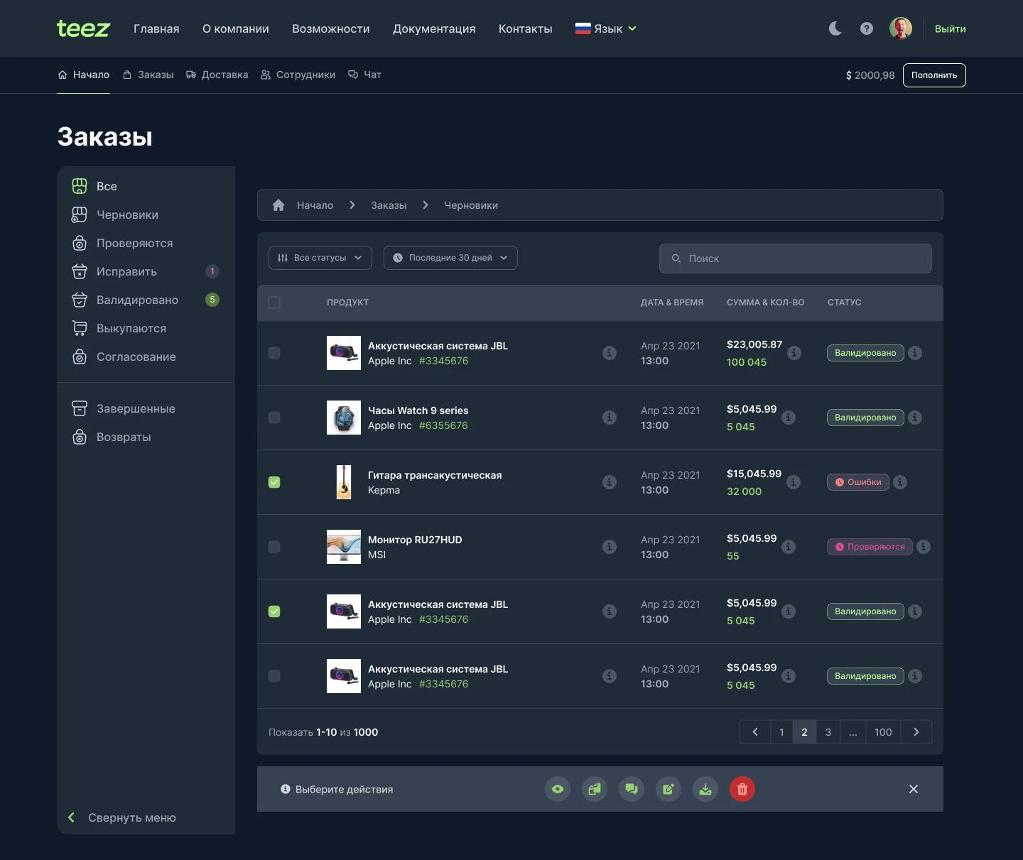
Task: Click the edit pencil action icon
Action: 669,789
